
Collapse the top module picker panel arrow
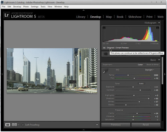83,10
